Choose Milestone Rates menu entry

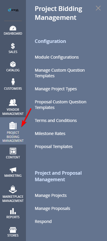50,134
